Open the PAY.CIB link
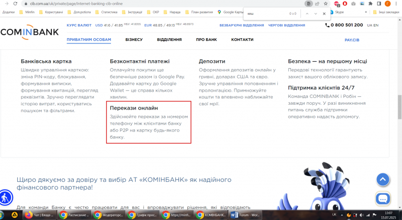402x220 pixels. tap(352, 40)
